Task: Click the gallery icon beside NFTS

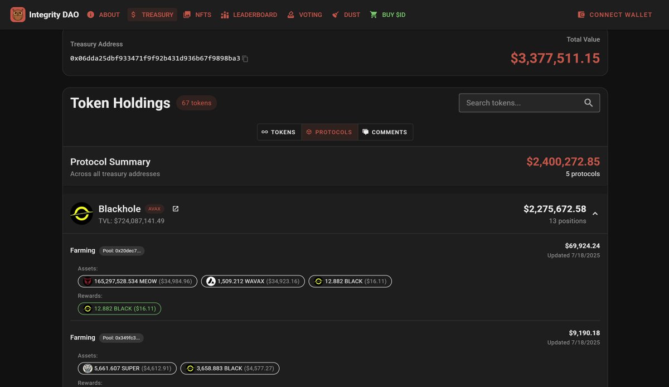Action: pos(187,14)
